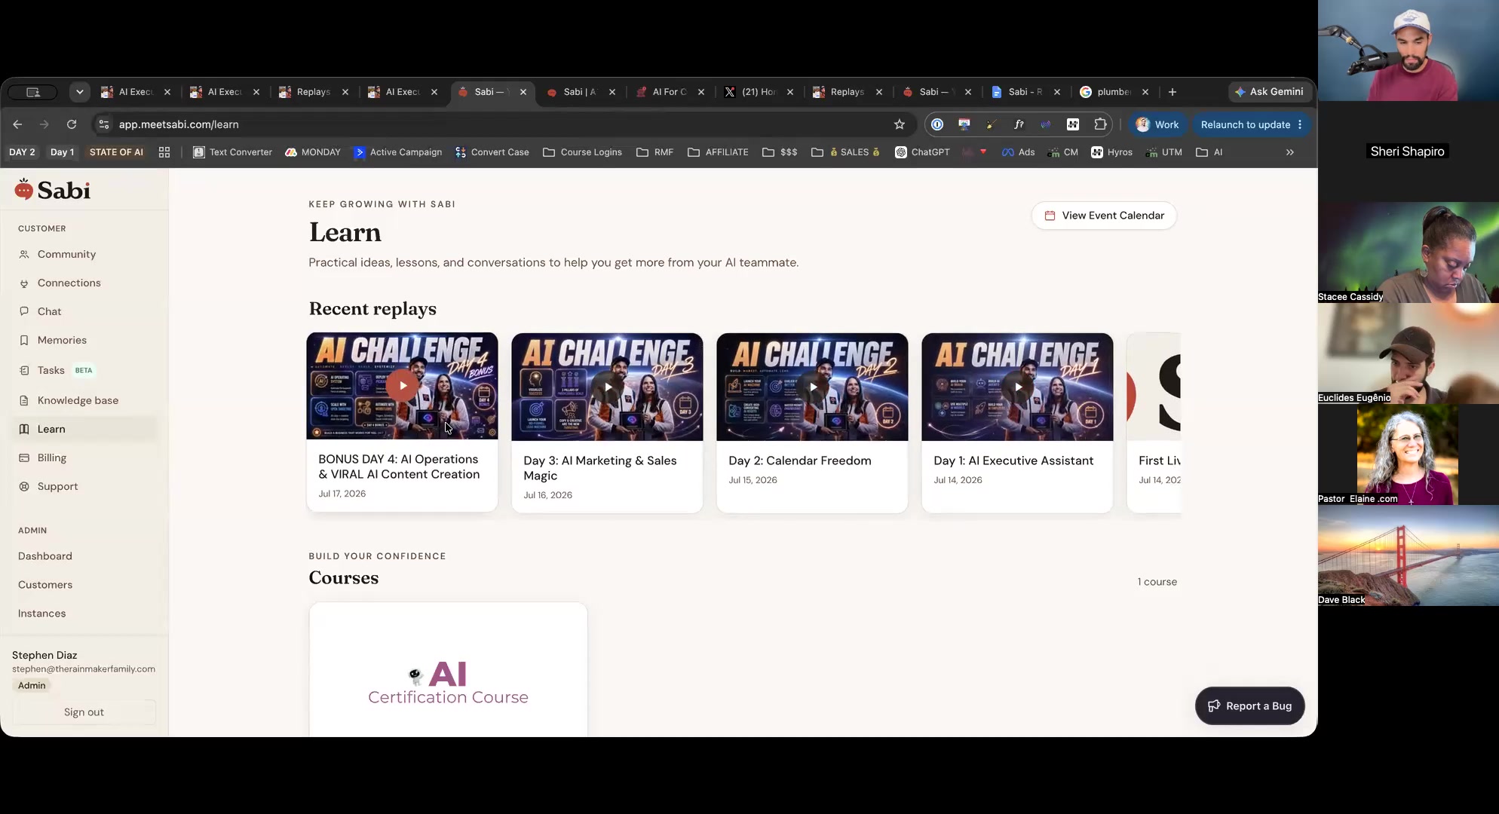Open the Active Campaign bookmark

[398, 152]
